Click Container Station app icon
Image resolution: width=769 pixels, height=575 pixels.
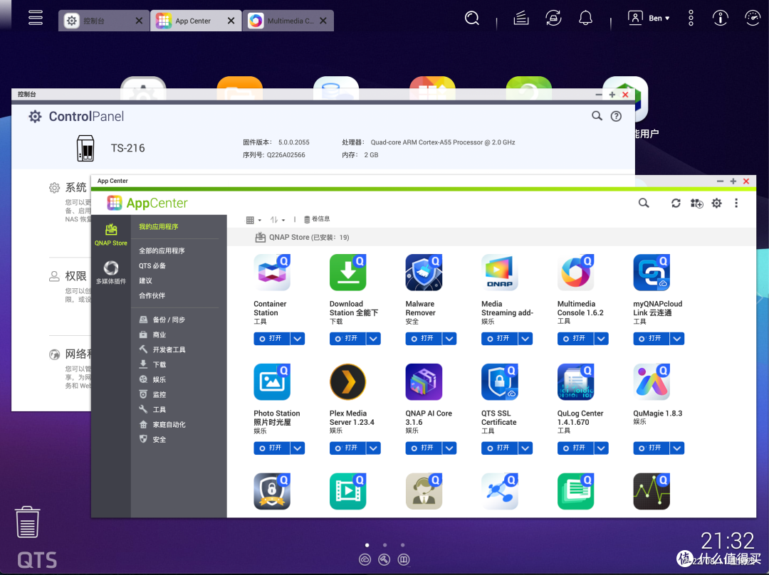pos(272,273)
